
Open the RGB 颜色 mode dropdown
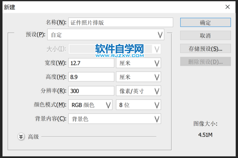(x=90, y=105)
